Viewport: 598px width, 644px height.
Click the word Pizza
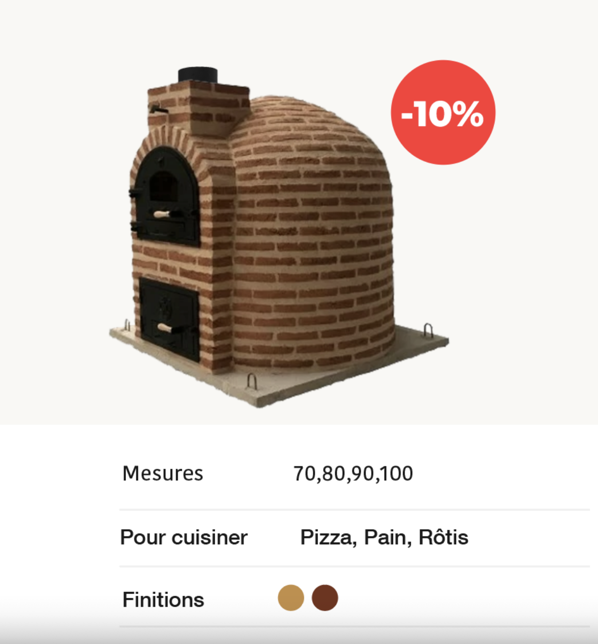tap(328, 537)
